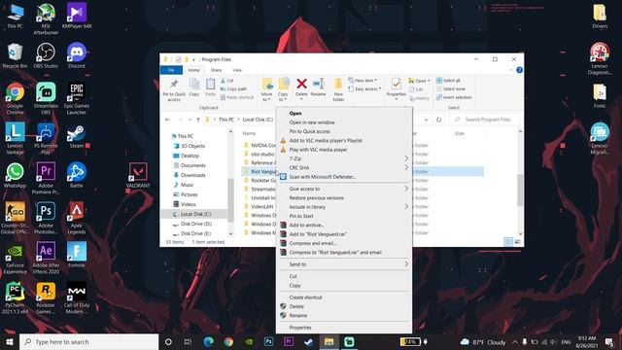Click the Back navigation arrow
The image size is (622, 350).
[x=168, y=120]
